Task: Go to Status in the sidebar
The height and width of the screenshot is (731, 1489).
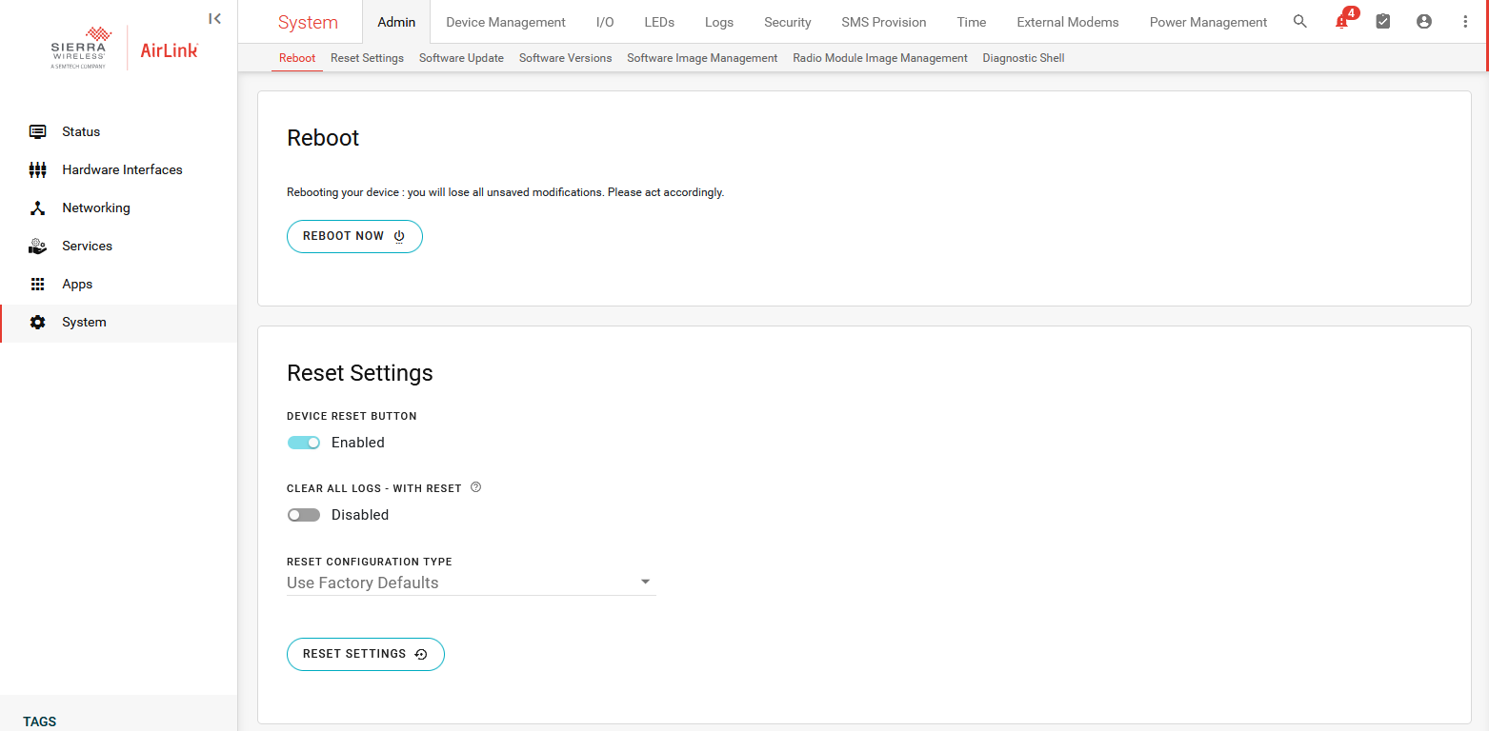Action: [x=81, y=131]
